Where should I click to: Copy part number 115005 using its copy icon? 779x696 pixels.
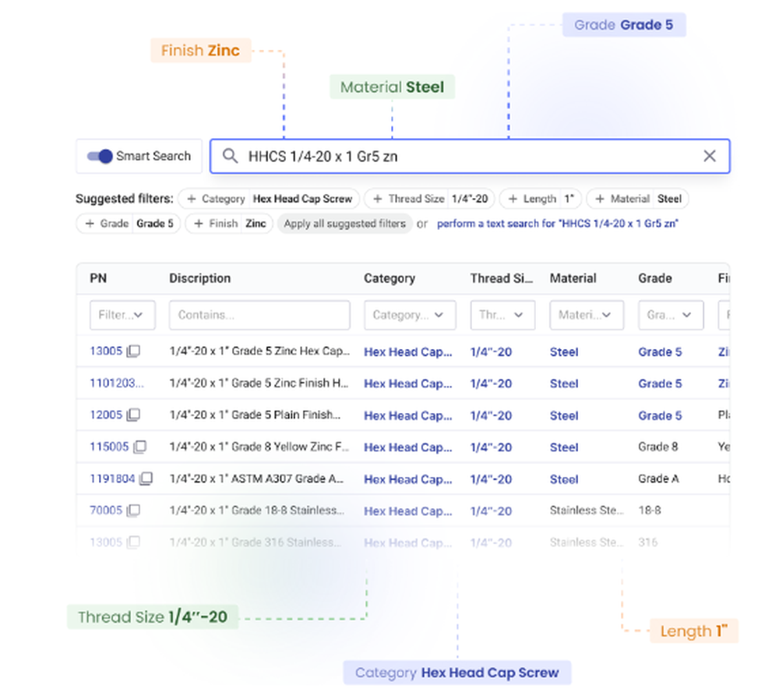pos(140,447)
